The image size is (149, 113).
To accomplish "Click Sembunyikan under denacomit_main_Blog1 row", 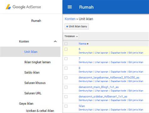I will point(86,91).
